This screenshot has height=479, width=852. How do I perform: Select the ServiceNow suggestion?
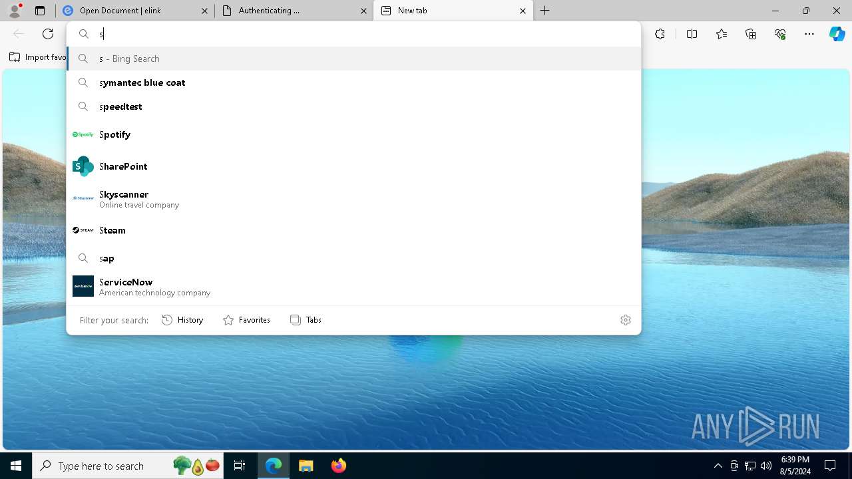click(x=353, y=287)
